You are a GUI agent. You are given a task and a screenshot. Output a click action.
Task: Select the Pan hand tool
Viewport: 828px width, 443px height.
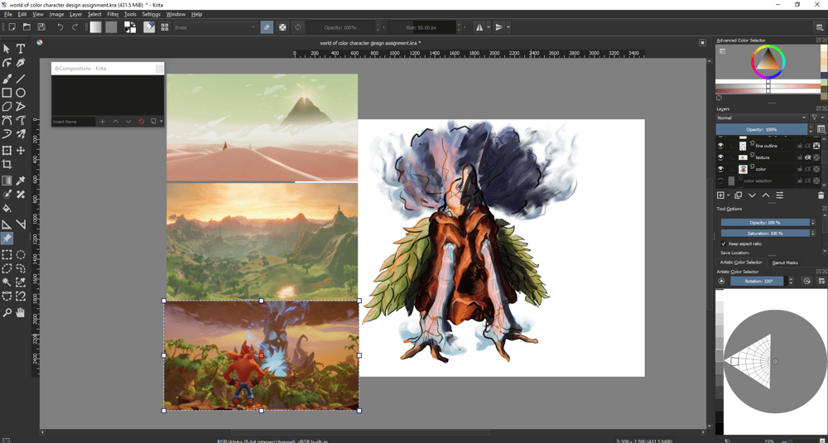(x=21, y=312)
